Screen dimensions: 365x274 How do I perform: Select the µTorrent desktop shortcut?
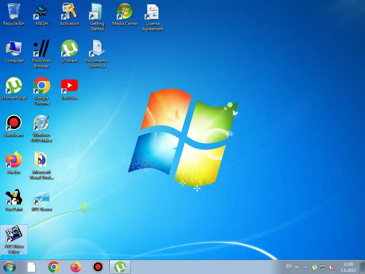coord(70,52)
